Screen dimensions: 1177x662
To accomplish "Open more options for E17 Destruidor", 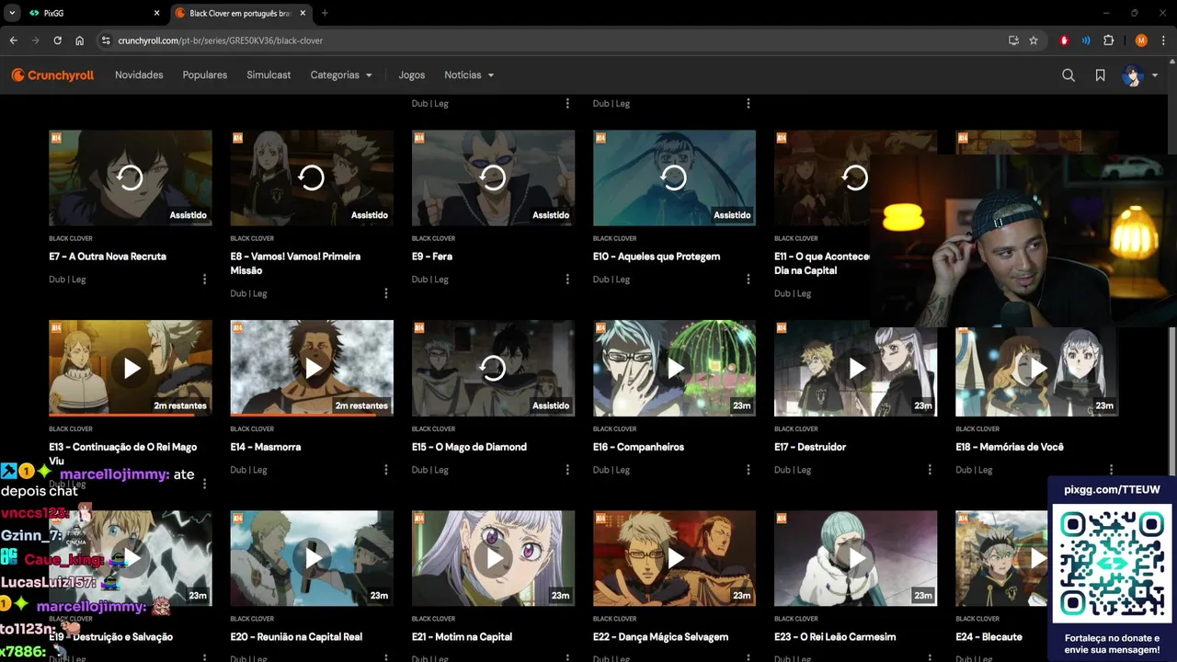I will pos(929,470).
